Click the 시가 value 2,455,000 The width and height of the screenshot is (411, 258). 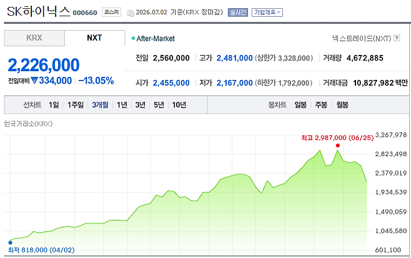pos(171,83)
